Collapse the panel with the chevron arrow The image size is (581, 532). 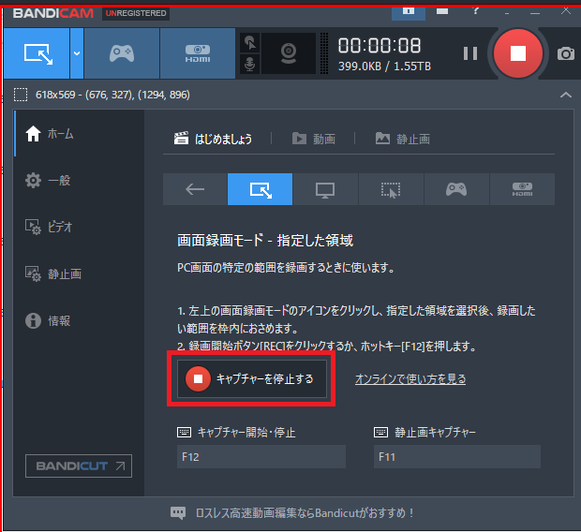[x=565, y=95]
